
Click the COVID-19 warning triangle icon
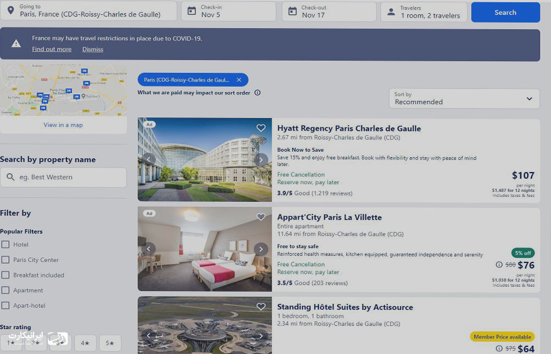[16, 44]
